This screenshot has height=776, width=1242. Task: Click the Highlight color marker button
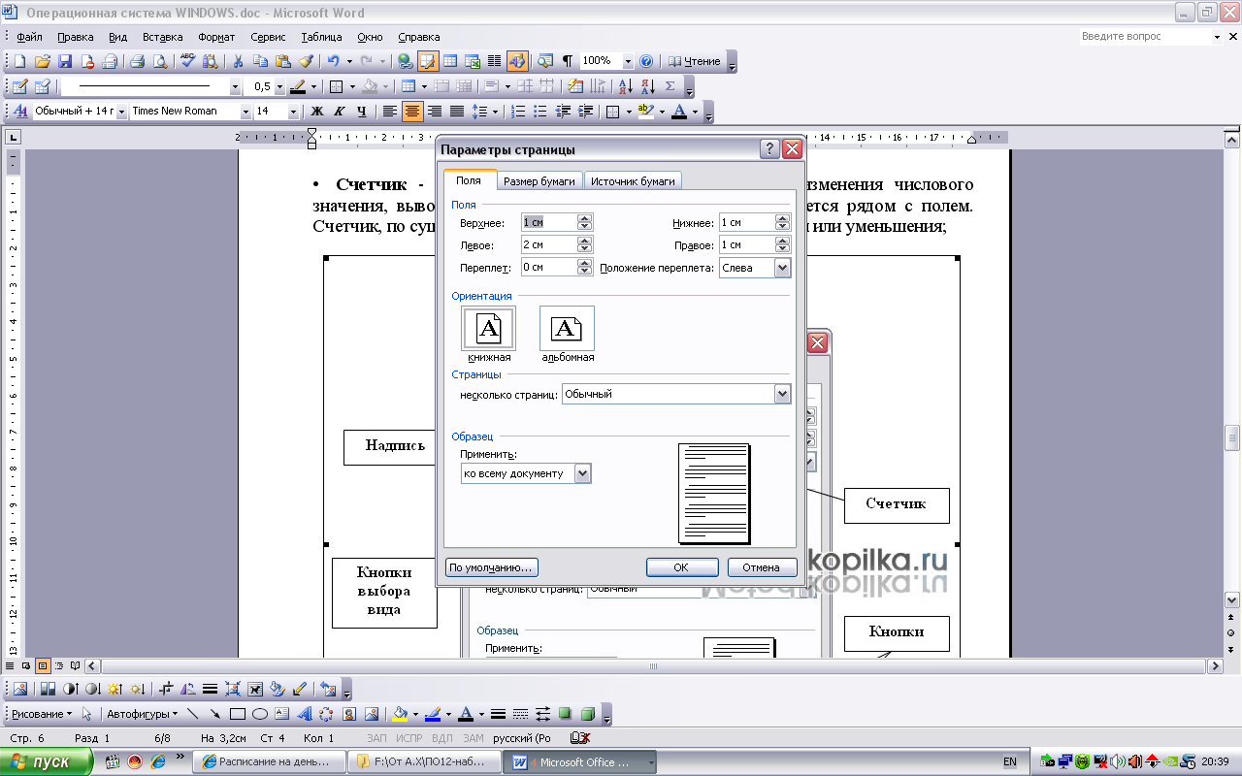coord(647,112)
